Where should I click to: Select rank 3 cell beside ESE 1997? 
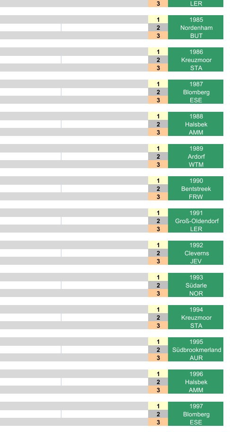(158, 423)
